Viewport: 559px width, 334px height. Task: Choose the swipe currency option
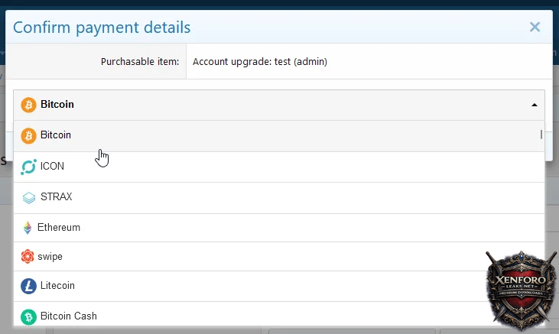pos(51,257)
